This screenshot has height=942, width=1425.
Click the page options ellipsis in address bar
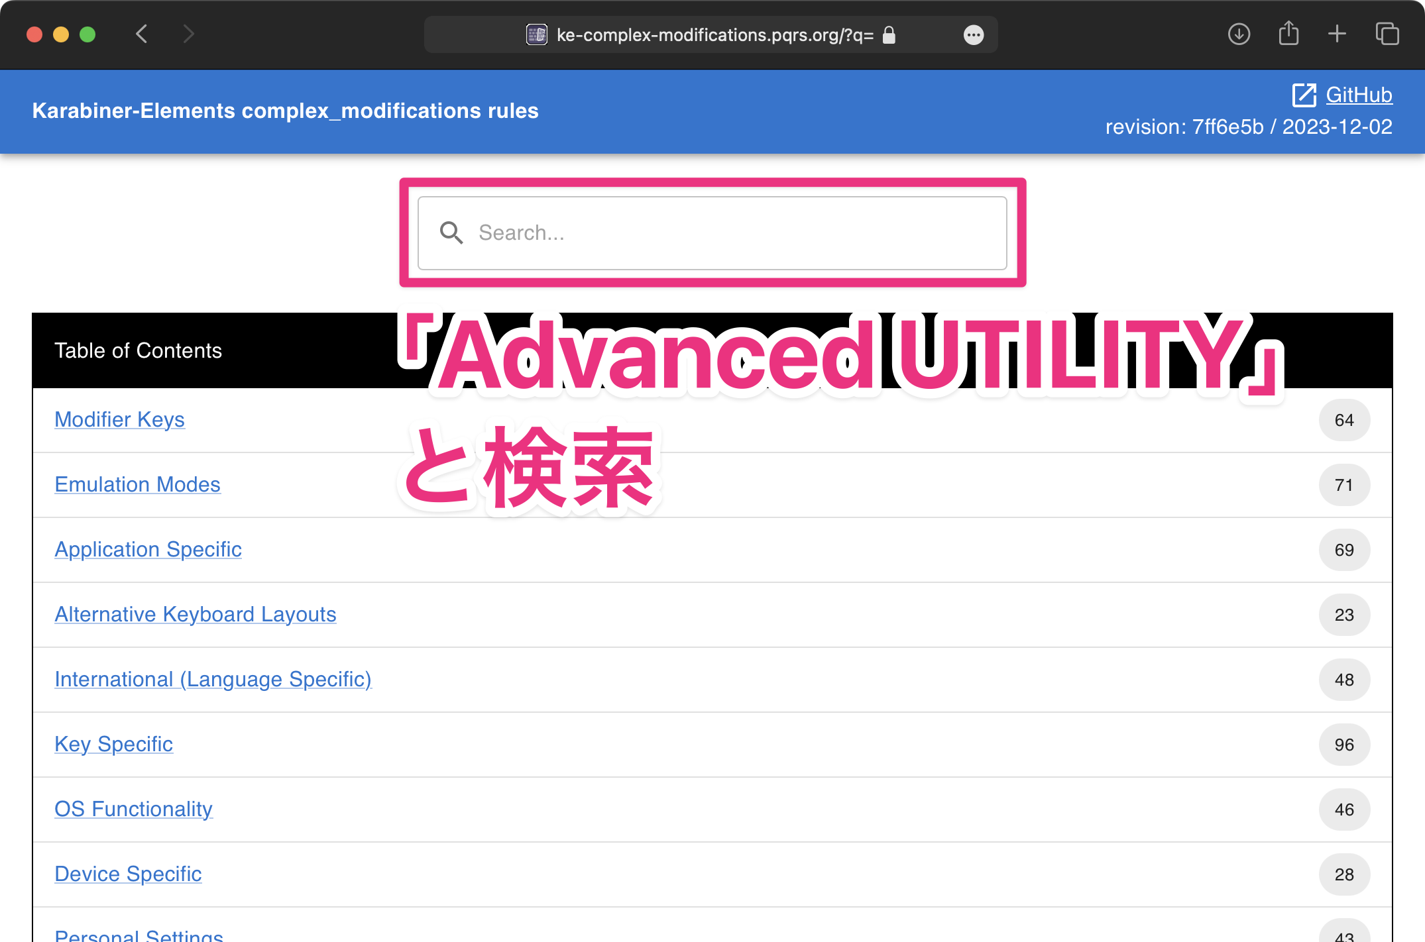973,35
